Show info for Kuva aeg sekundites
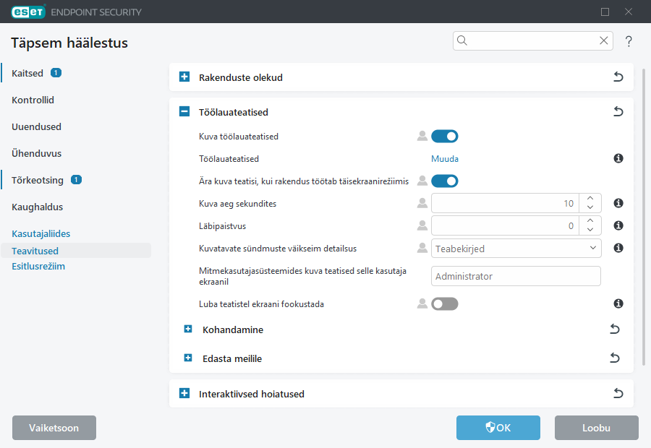 pyautogui.click(x=618, y=203)
